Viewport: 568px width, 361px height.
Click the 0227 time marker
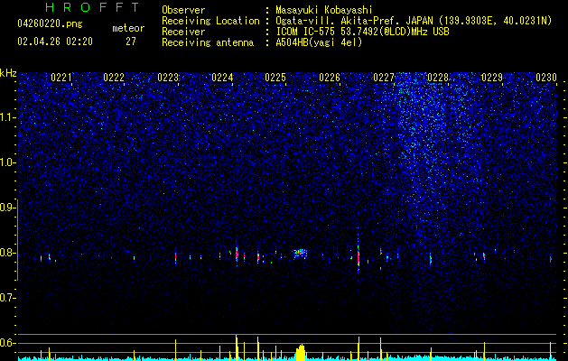(x=384, y=78)
